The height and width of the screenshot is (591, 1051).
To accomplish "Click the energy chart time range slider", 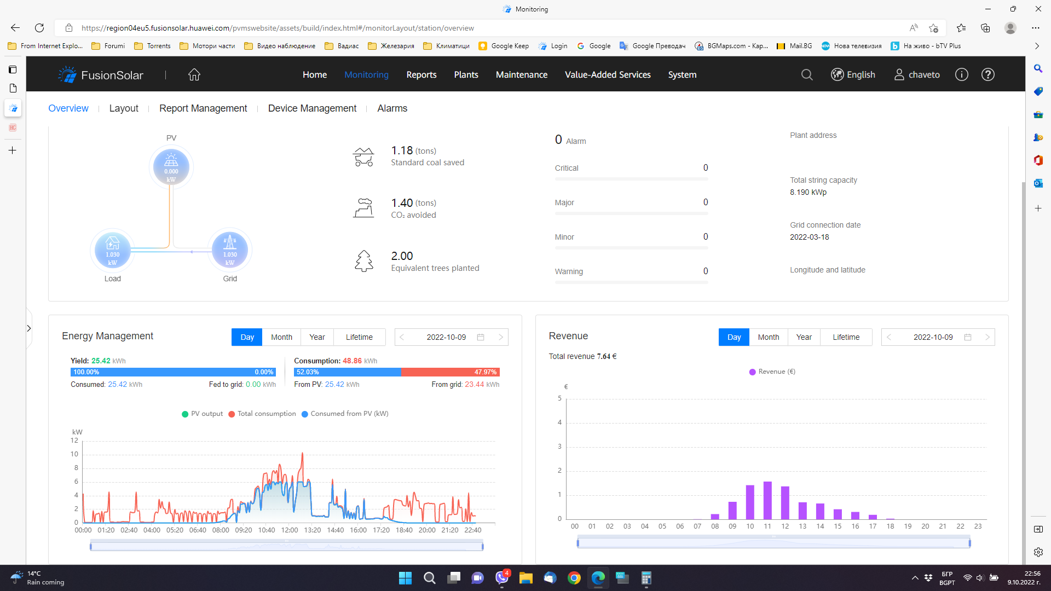I will pos(286,546).
